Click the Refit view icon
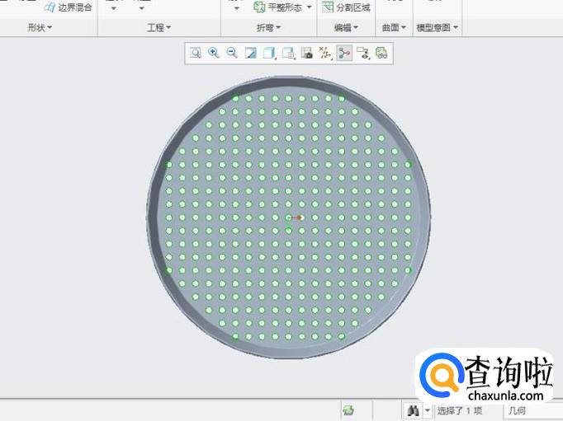Screen dimensions: 563x421 (x=196, y=53)
